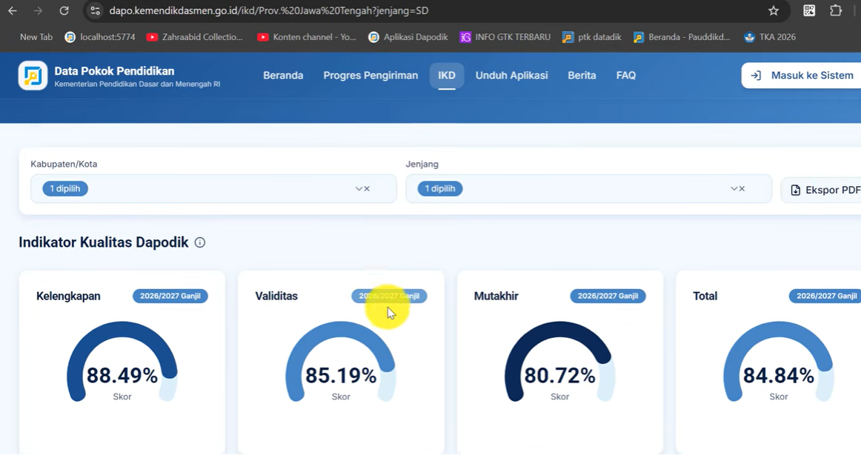Click the Validitas 85.19% gauge

click(x=340, y=362)
